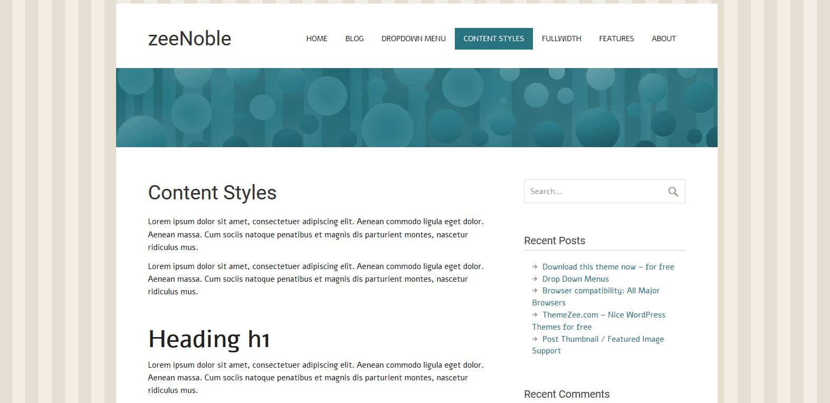Open 'Download this theme now – for free' post

(x=608, y=267)
